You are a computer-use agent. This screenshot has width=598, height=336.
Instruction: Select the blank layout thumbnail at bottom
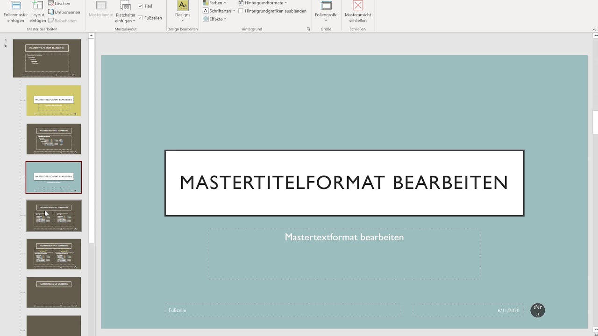[x=54, y=326]
